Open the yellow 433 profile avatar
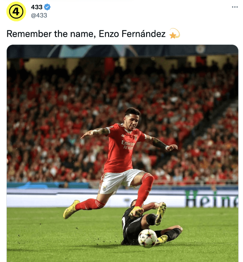This screenshot has width=243, height=262. pos(16,12)
